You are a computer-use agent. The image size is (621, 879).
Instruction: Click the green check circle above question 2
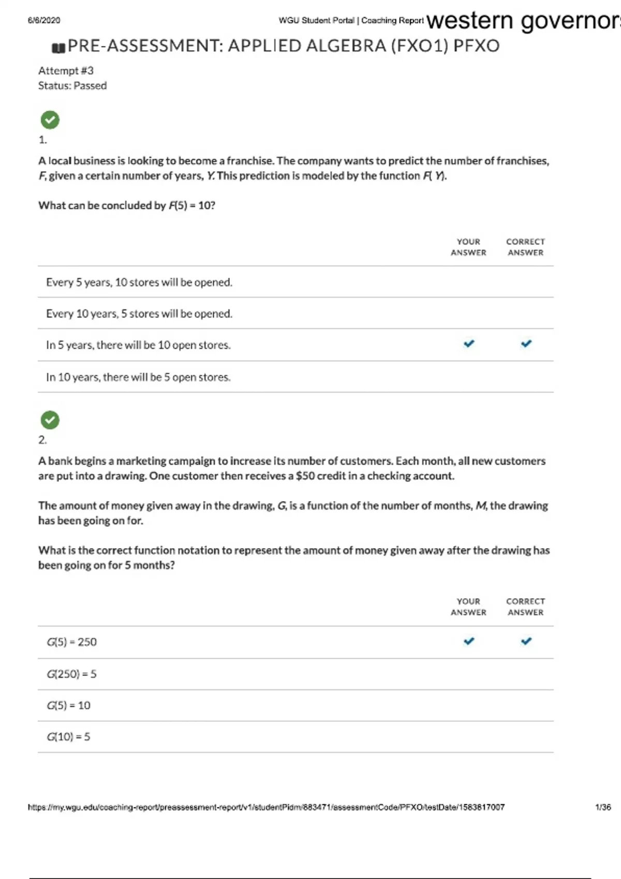pos(50,420)
